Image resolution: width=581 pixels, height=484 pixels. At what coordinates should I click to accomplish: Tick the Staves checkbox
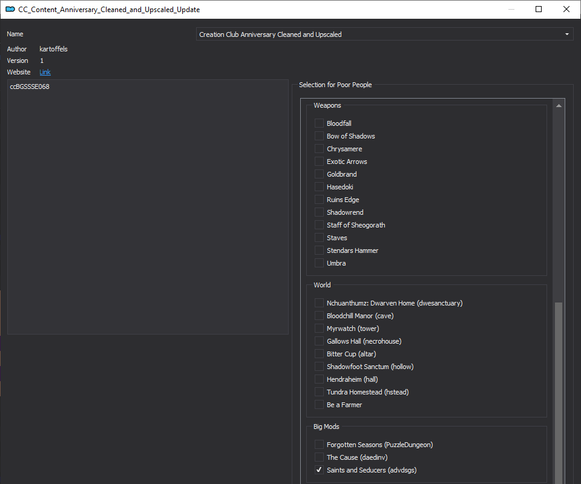tap(319, 237)
